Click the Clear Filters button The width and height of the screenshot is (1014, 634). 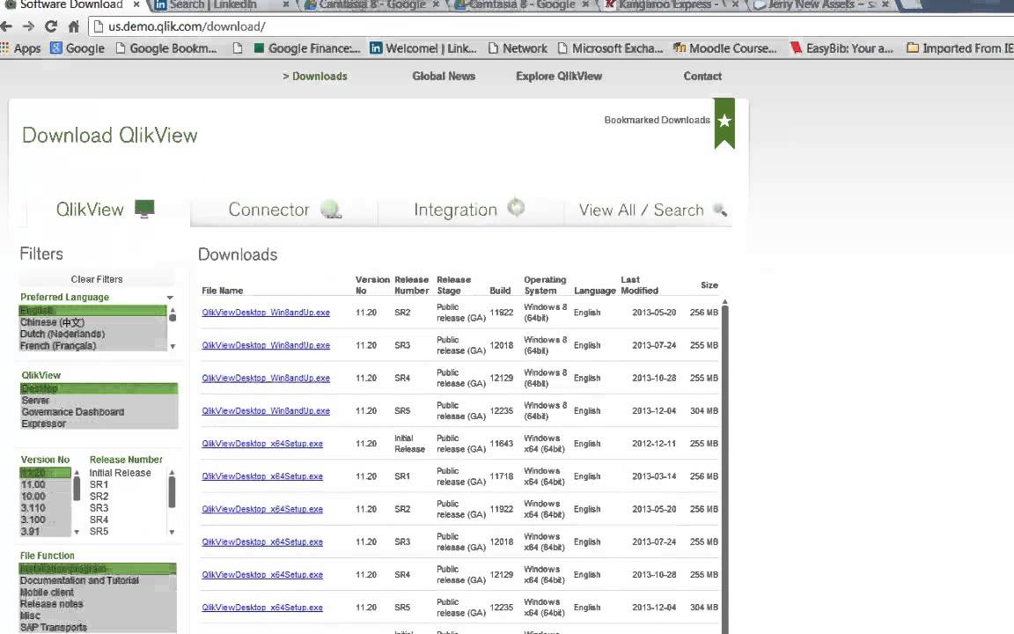tap(96, 279)
